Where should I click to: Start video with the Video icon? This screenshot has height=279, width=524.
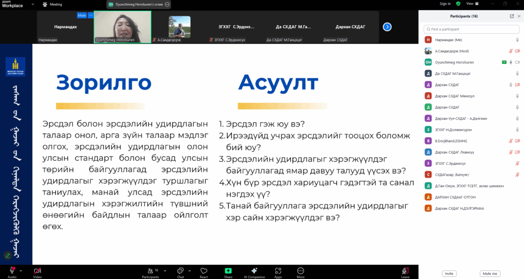point(37,270)
